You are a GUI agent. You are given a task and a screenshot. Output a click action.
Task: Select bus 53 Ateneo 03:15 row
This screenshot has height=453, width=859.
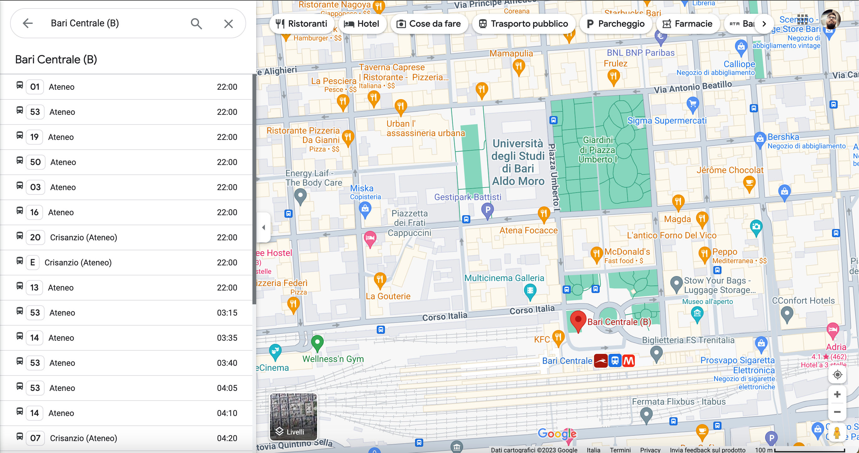(126, 313)
